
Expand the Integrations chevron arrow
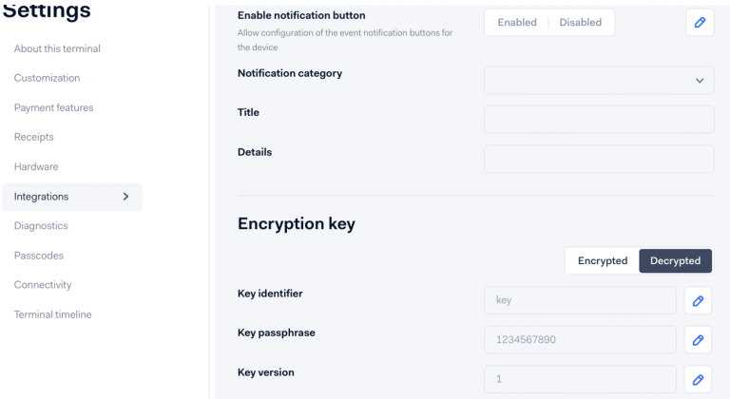(x=126, y=197)
